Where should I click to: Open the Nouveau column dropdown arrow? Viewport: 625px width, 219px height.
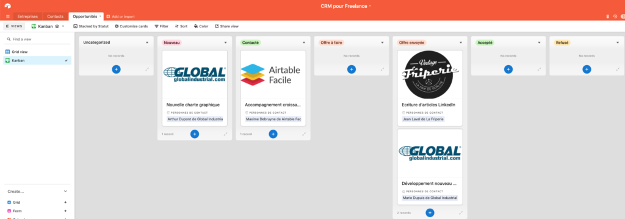[225, 43]
